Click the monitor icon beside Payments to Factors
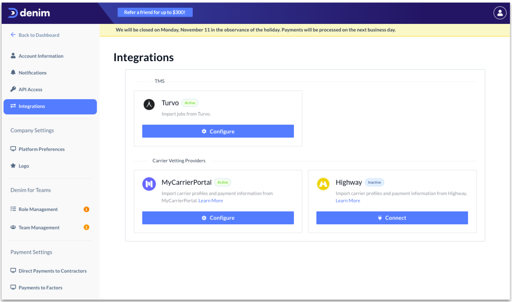This screenshot has width=512, height=302. click(13, 287)
